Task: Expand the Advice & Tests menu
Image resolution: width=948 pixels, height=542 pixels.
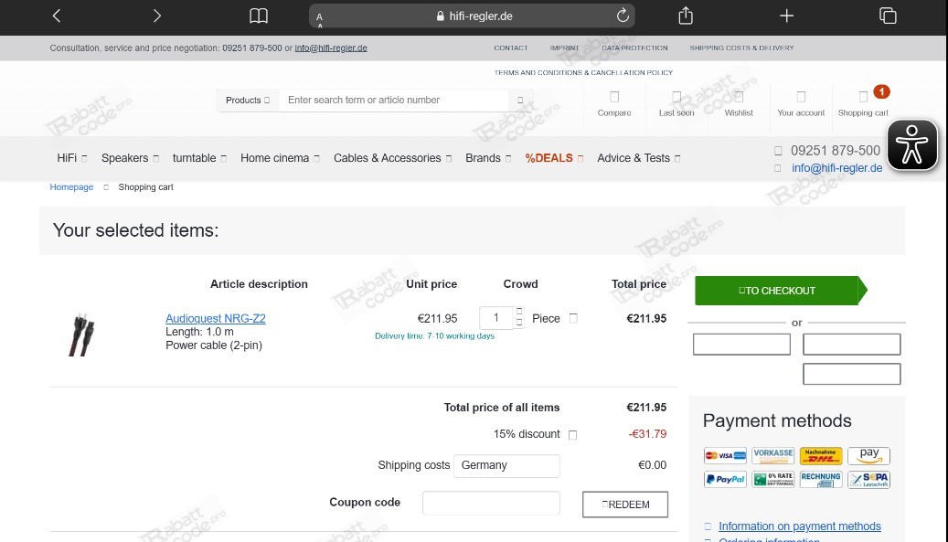Action: point(638,158)
